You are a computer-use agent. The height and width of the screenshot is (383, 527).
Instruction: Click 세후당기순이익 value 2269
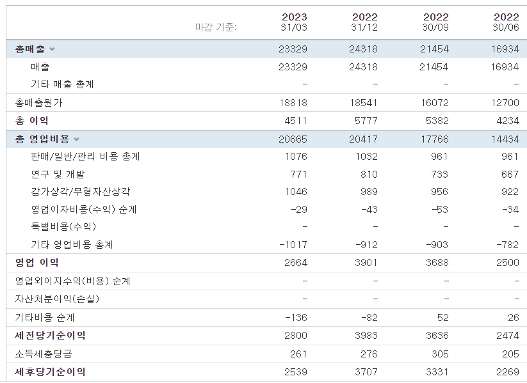click(x=508, y=372)
